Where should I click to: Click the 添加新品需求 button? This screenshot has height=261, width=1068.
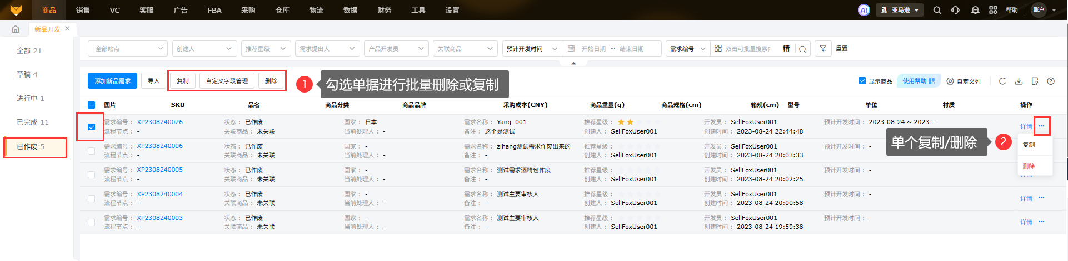point(112,81)
